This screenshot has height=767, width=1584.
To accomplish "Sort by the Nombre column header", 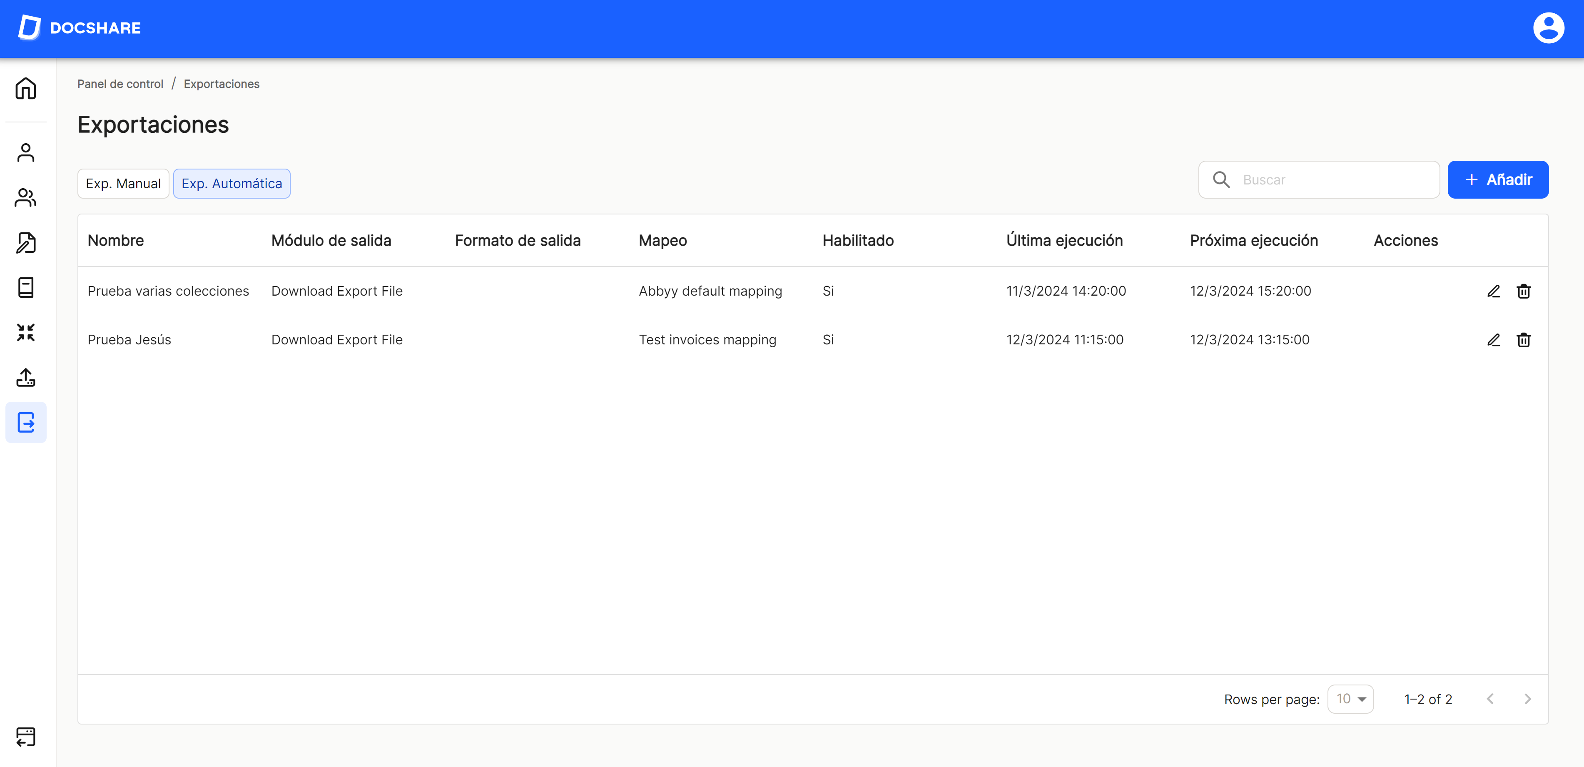I will pyautogui.click(x=116, y=241).
